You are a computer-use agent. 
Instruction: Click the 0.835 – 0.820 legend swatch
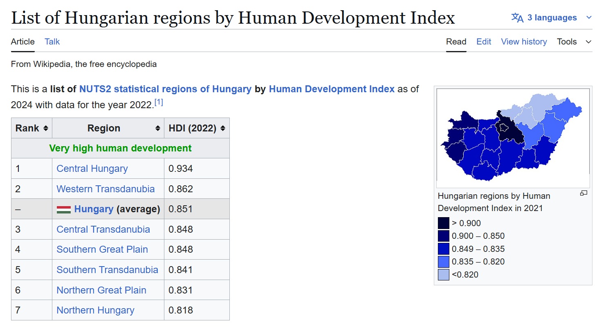click(444, 262)
